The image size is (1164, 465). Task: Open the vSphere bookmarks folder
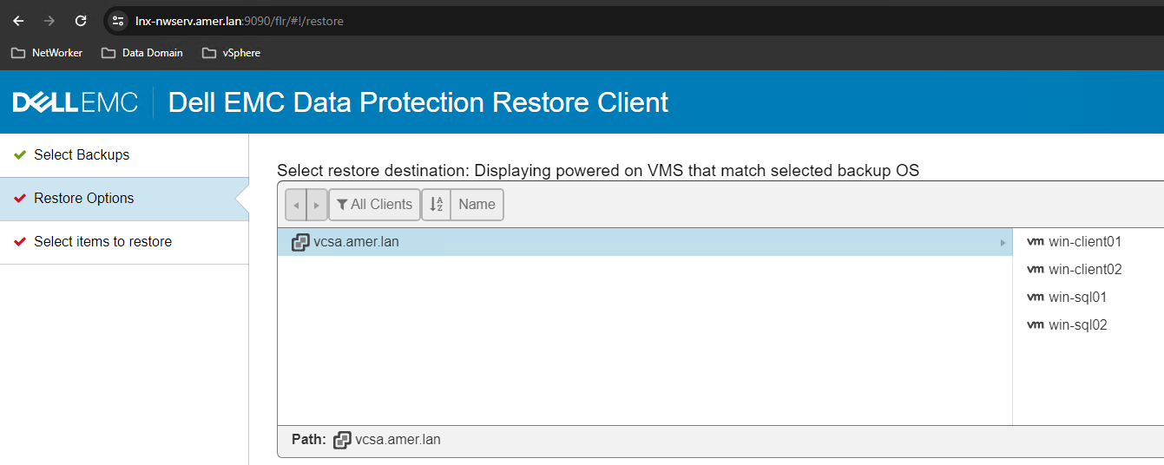[x=232, y=53]
